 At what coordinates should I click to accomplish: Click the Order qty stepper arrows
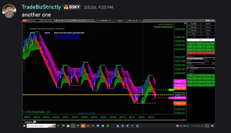(214, 63)
